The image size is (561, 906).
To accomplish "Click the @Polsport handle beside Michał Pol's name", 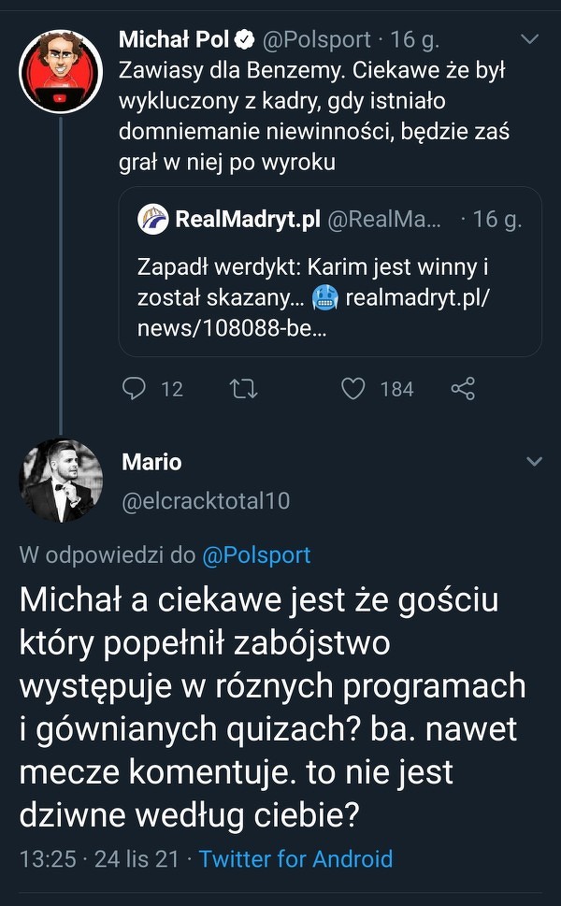I will (318, 40).
